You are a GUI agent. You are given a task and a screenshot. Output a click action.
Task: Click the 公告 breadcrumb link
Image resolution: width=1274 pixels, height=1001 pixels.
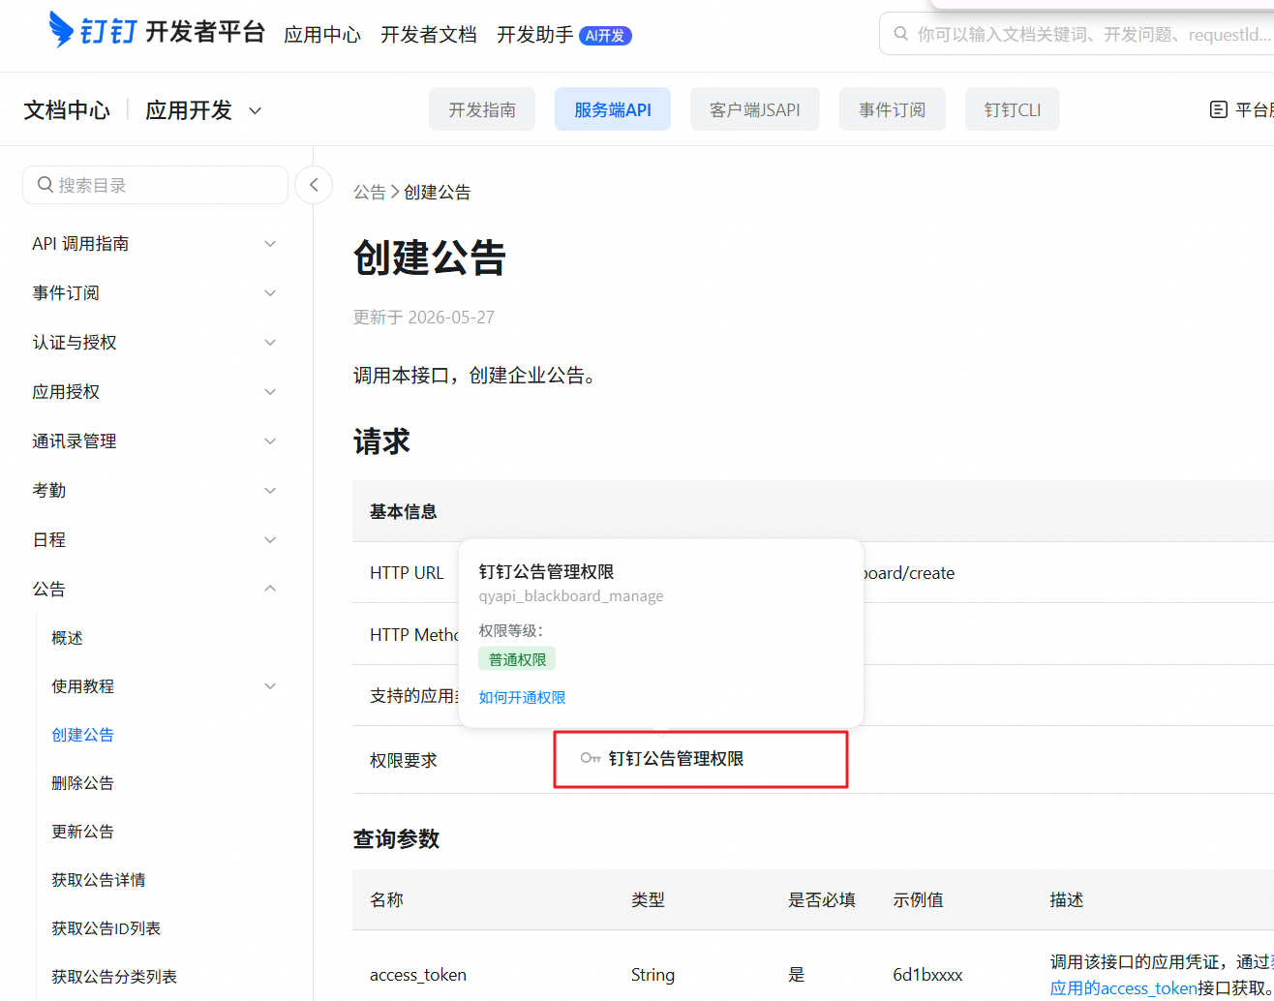(369, 192)
